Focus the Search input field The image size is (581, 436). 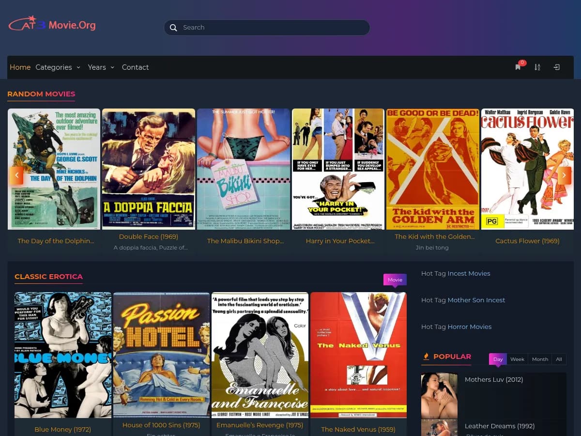pos(267,28)
